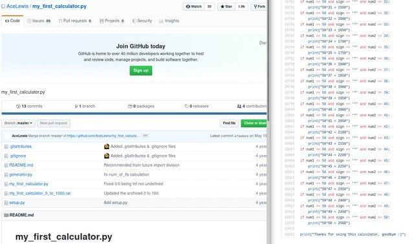Viewport: 414px width, 244px height.
Task: Click the commits history clock icon
Action: (x=18, y=107)
